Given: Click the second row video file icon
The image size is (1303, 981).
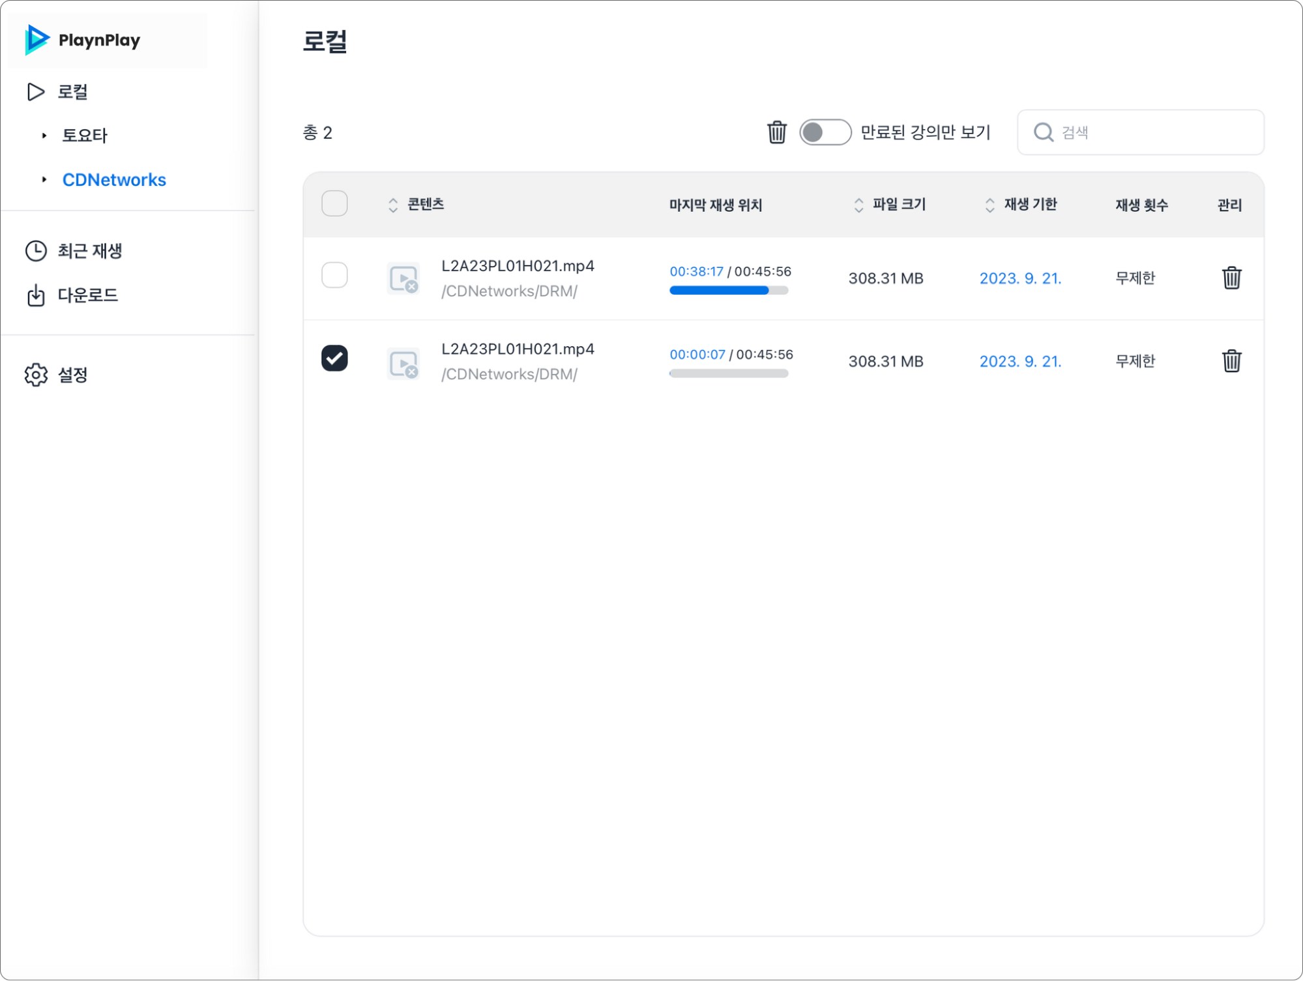Looking at the screenshot, I should coord(403,362).
